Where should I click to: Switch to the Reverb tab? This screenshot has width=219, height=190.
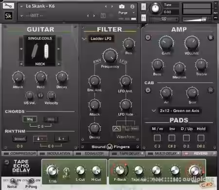(x=199, y=153)
